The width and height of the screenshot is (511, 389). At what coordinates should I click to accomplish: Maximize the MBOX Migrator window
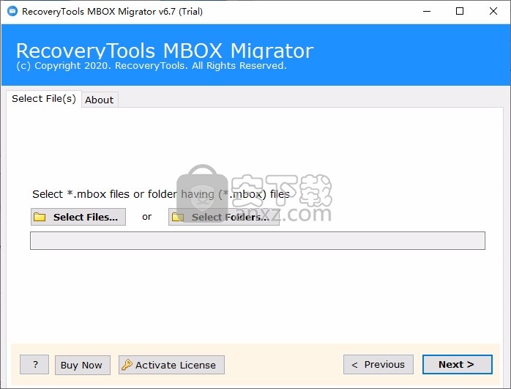click(x=460, y=12)
